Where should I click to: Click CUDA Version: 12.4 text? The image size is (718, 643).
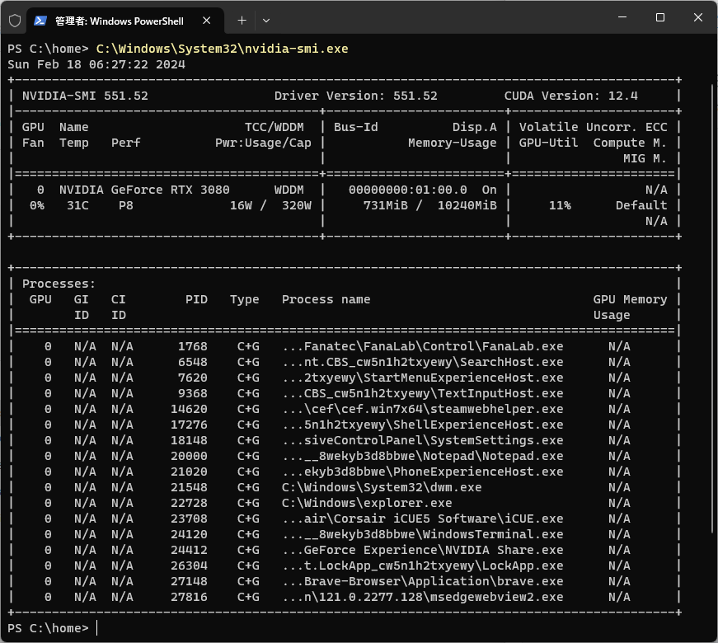point(571,96)
